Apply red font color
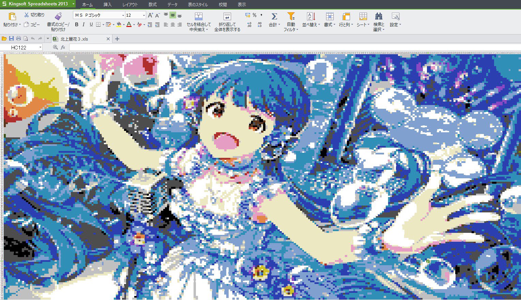The image size is (521, 300). 129,25
